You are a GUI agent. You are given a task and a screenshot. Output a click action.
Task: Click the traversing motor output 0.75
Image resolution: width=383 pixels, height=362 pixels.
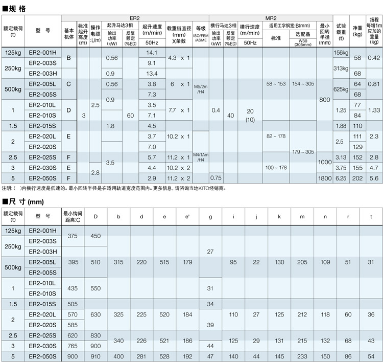point(216,178)
